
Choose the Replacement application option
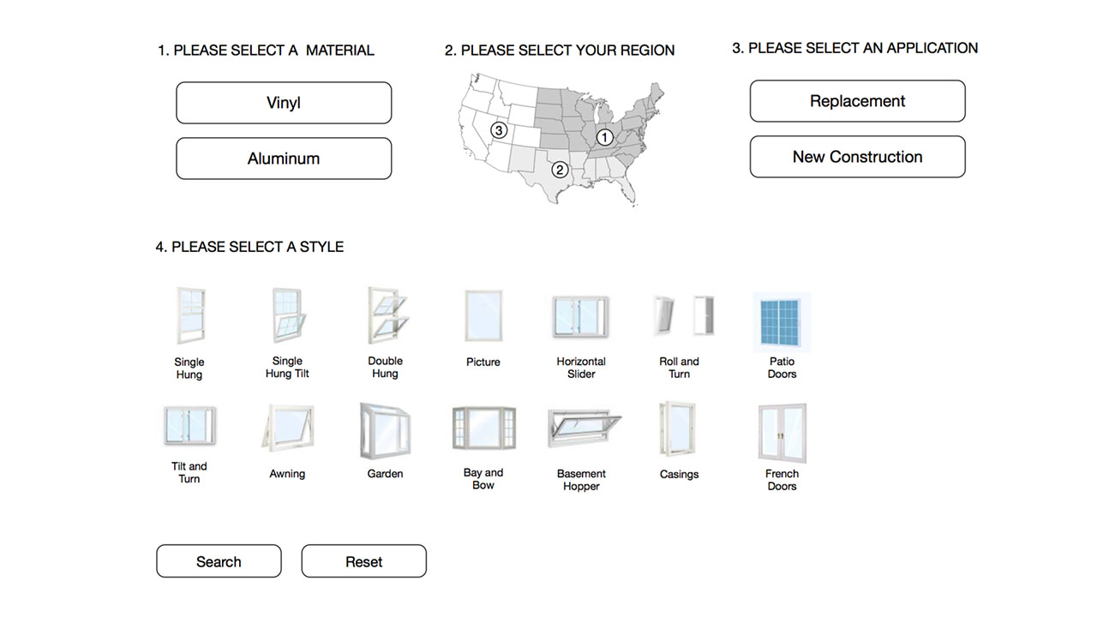(857, 101)
